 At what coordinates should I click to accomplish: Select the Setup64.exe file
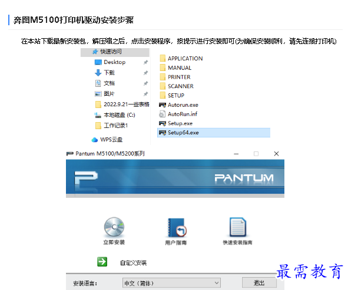214,133
